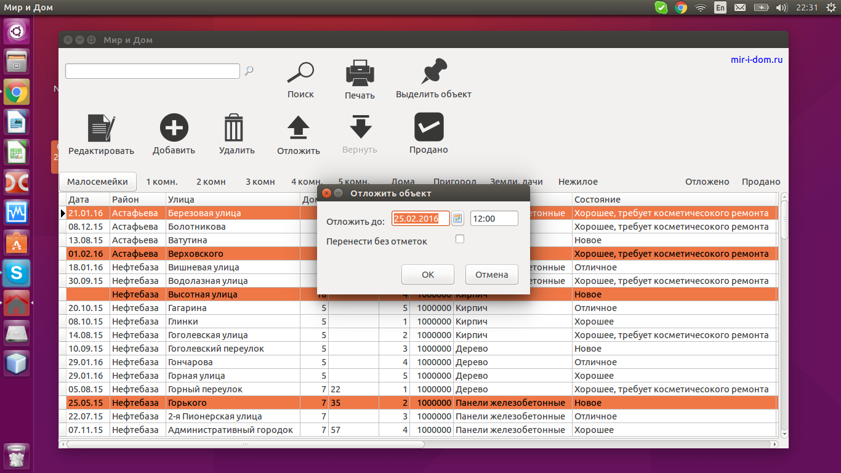This screenshot has width=841, height=473.
Task: Open the Ubuntu Dash home button
Action: pos(17,31)
